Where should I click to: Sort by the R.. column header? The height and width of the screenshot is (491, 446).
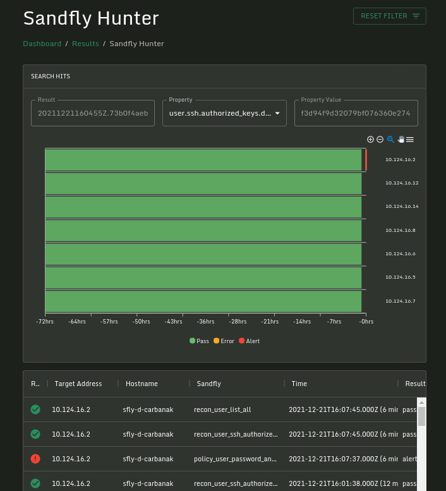click(35, 384)
